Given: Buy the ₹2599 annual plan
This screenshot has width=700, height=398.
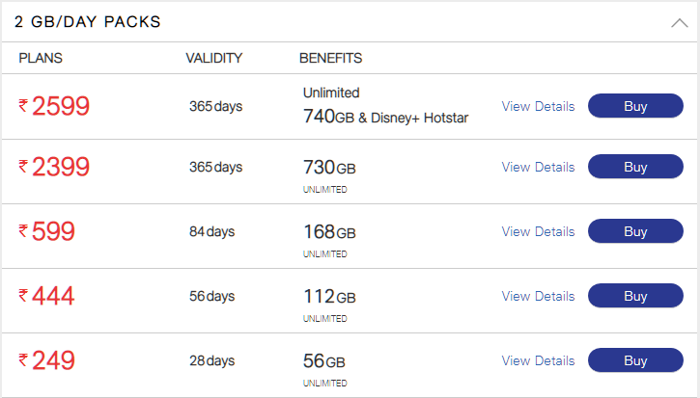Looking at the screenshot, I should pyautogui.click(x=635, y=106).
